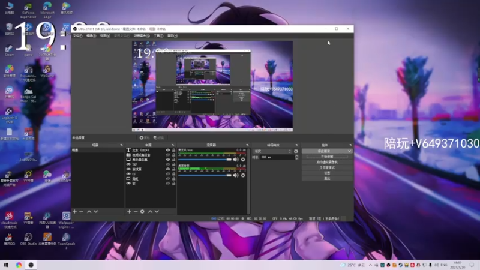Open the 编辑(E) menu in OBS

91,36
